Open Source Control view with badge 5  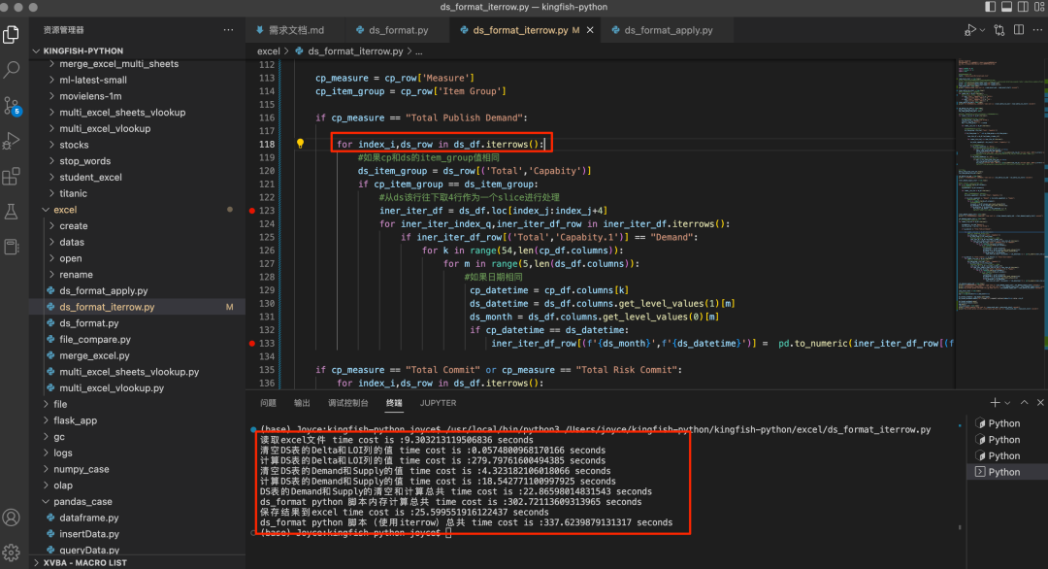point(12,106)
